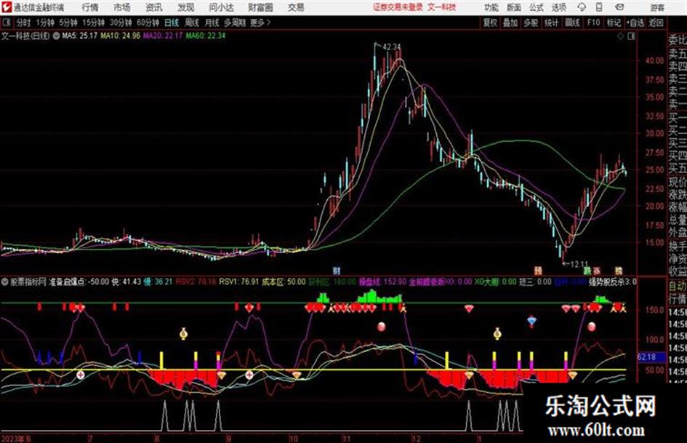687x443 pixels.
Task: Open 多周期 multi-period view
Action: tap(234, 23)
